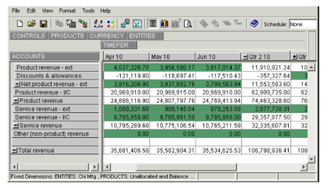The height and width of the screenshot is (188, 329).
Task: Click the Save disk icon
Action: [x=43, y=24]
